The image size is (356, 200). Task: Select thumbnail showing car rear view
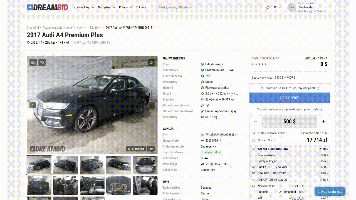pyautogui.click(x=39, y=186)
